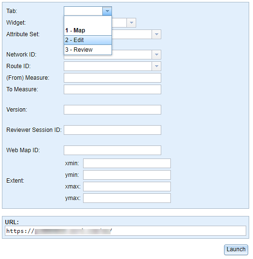253x259 pixels.
Task: Click the xmin extent field
Action: pos(127,163)
